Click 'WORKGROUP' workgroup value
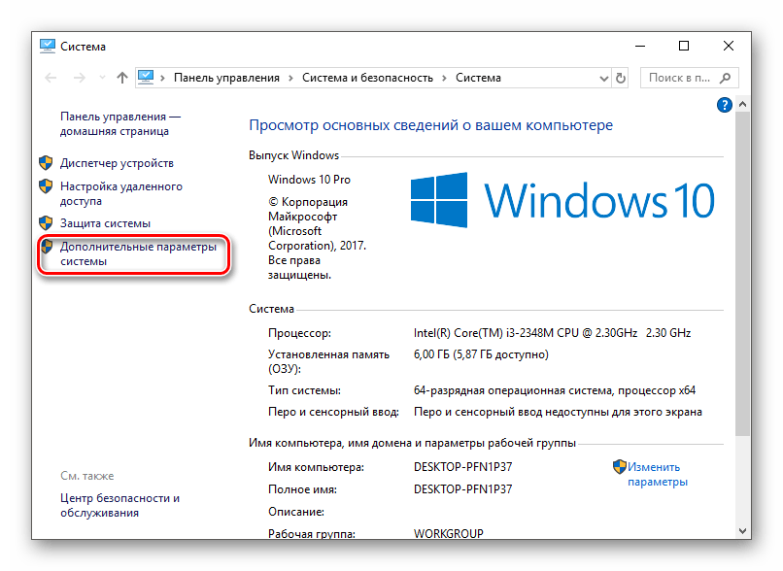Viewport: 783px width, 571px height. click(449, 533)
